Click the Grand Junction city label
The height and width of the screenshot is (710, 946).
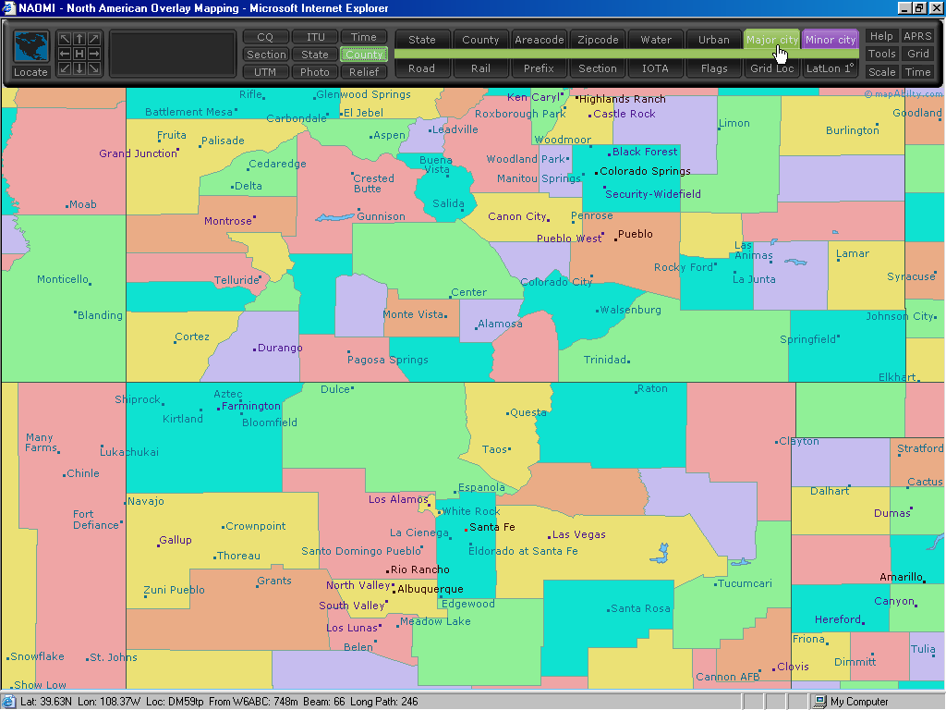pos(139,153)
